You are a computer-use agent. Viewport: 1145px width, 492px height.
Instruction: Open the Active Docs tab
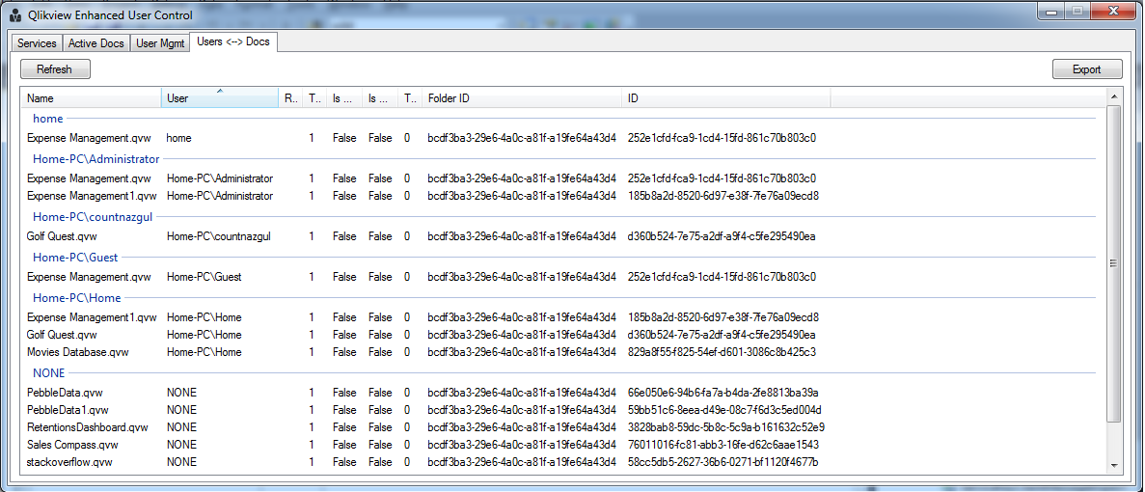[96, 43]
